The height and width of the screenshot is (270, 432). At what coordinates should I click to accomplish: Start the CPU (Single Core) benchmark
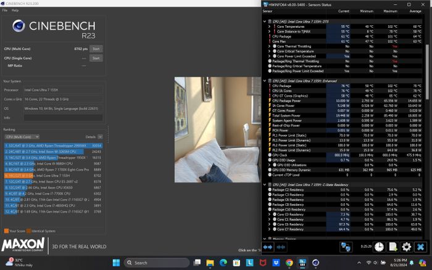[x=96, y=58]
